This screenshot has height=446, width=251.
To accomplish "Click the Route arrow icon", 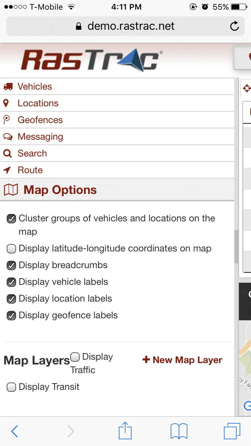I will [7, 170].
